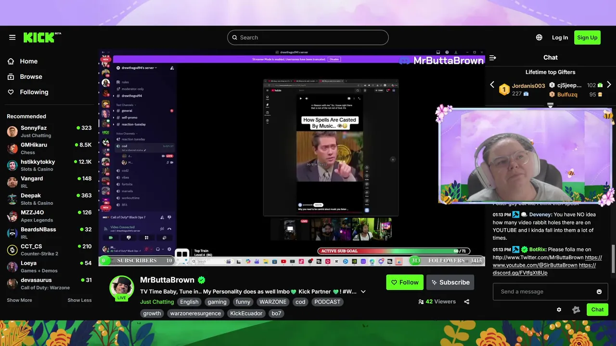The image size is (616, 346).
Task: Open Loeya recommended channel
Action: point(49,267)
